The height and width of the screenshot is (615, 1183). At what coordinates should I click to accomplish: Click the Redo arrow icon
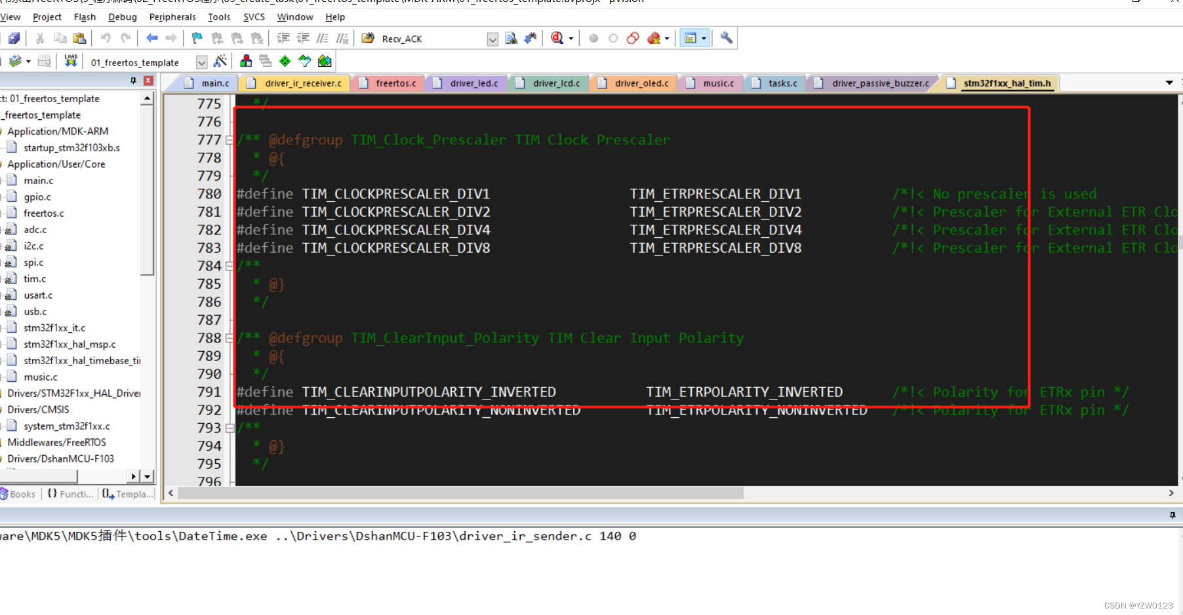pos(126,39)
